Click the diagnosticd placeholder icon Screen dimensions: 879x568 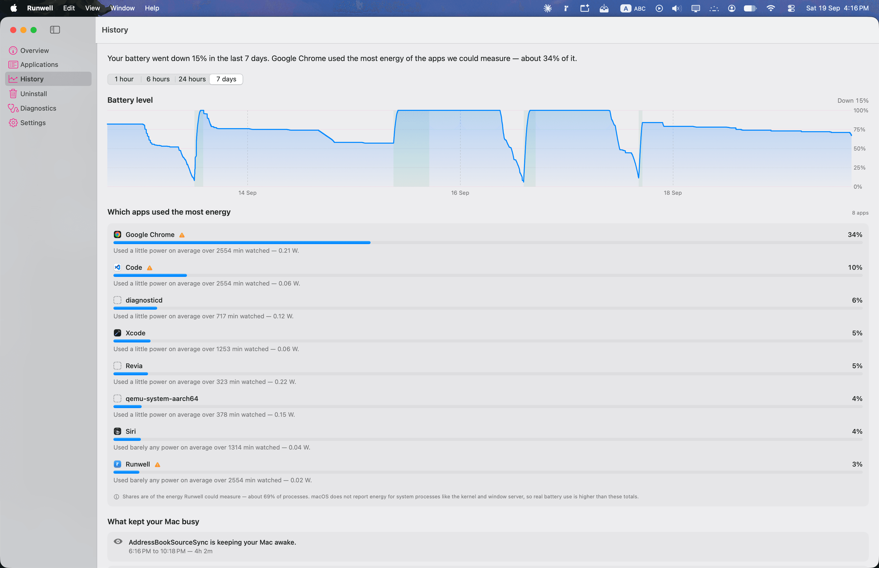point(117,300)
